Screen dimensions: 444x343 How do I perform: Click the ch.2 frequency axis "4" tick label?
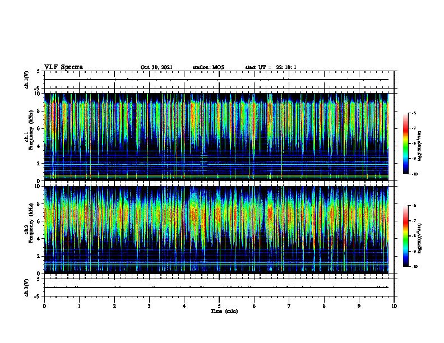coord(39,239)
